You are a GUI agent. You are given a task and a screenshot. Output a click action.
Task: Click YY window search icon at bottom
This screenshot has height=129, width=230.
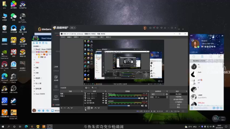point(221,108)
